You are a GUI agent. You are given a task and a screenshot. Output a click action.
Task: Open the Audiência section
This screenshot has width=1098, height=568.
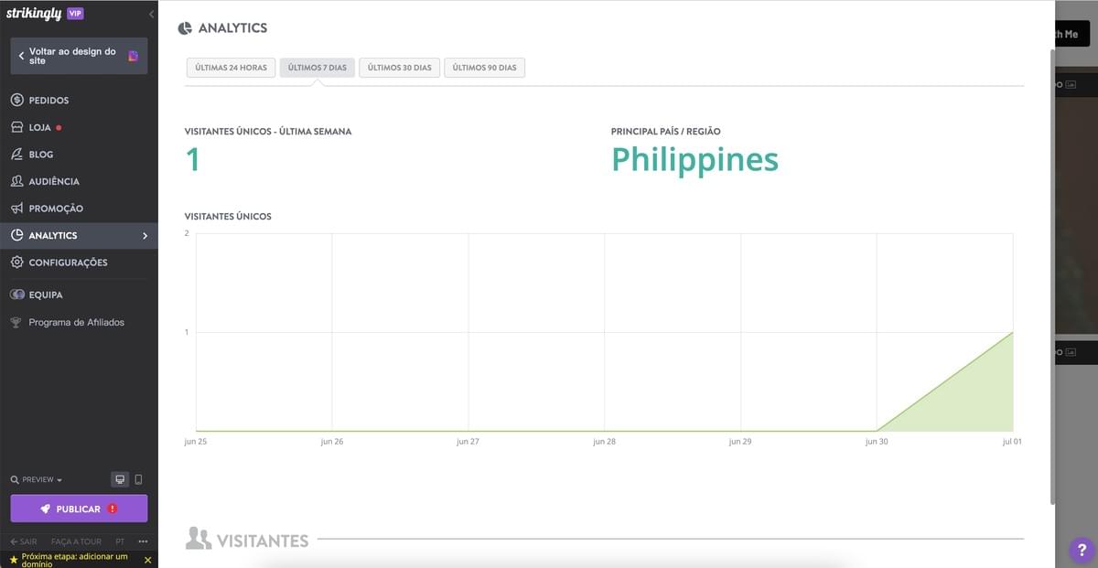click(x=79, y=181)
